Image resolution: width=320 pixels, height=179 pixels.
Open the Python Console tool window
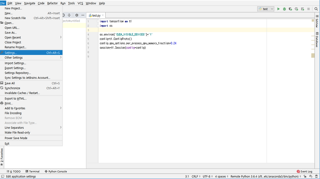coord(56,171)
